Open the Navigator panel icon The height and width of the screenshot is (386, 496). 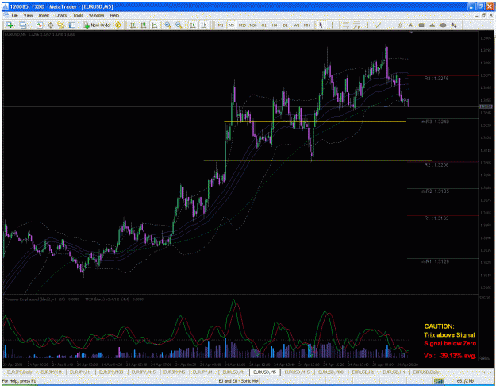(61, 25)
